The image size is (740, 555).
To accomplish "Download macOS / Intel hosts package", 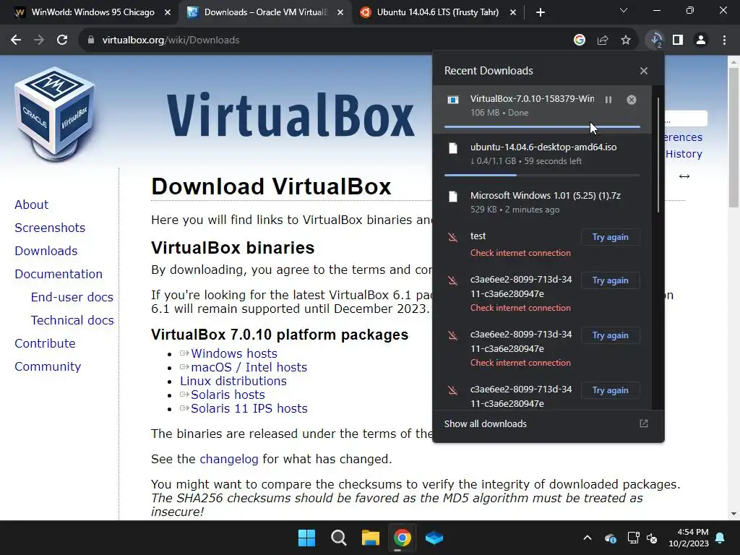I will tap(249, 367).
